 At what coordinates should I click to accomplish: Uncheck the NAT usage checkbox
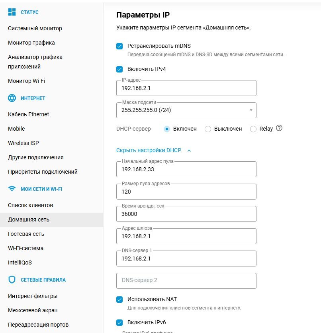coord(119,300)
